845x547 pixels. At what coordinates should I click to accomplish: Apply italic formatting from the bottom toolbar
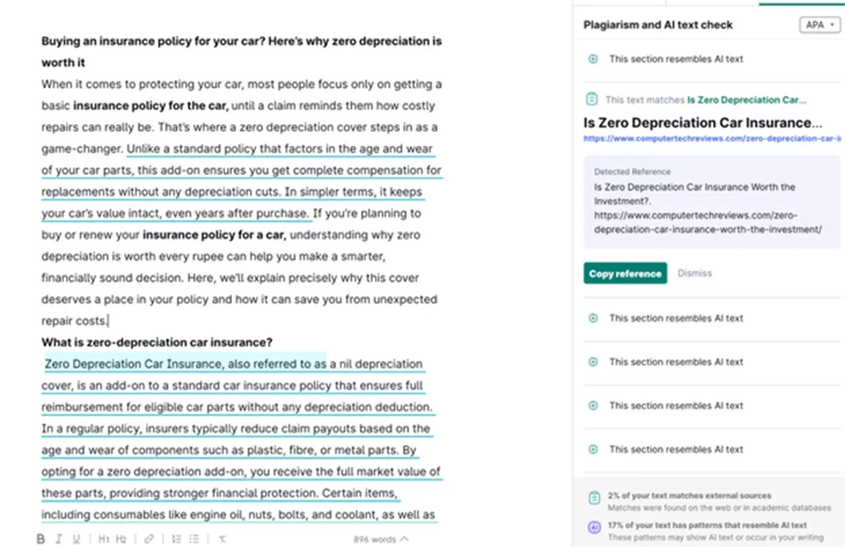(58, 539)
